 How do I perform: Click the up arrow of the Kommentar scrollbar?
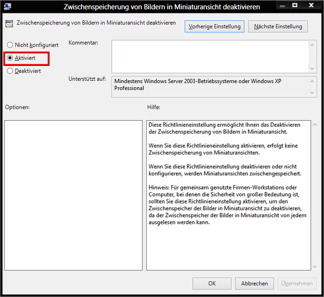coord(313,45)
